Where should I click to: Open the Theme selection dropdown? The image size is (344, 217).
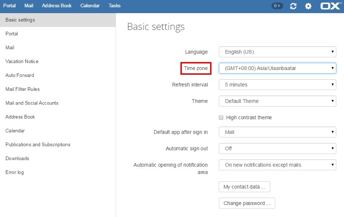tap(277, 101)
